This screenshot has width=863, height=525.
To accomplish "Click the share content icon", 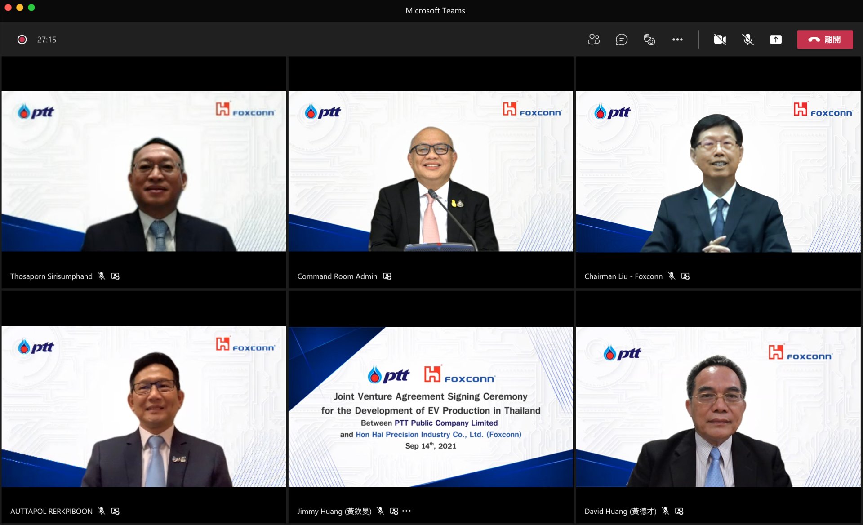I will [x=776, y=40].
